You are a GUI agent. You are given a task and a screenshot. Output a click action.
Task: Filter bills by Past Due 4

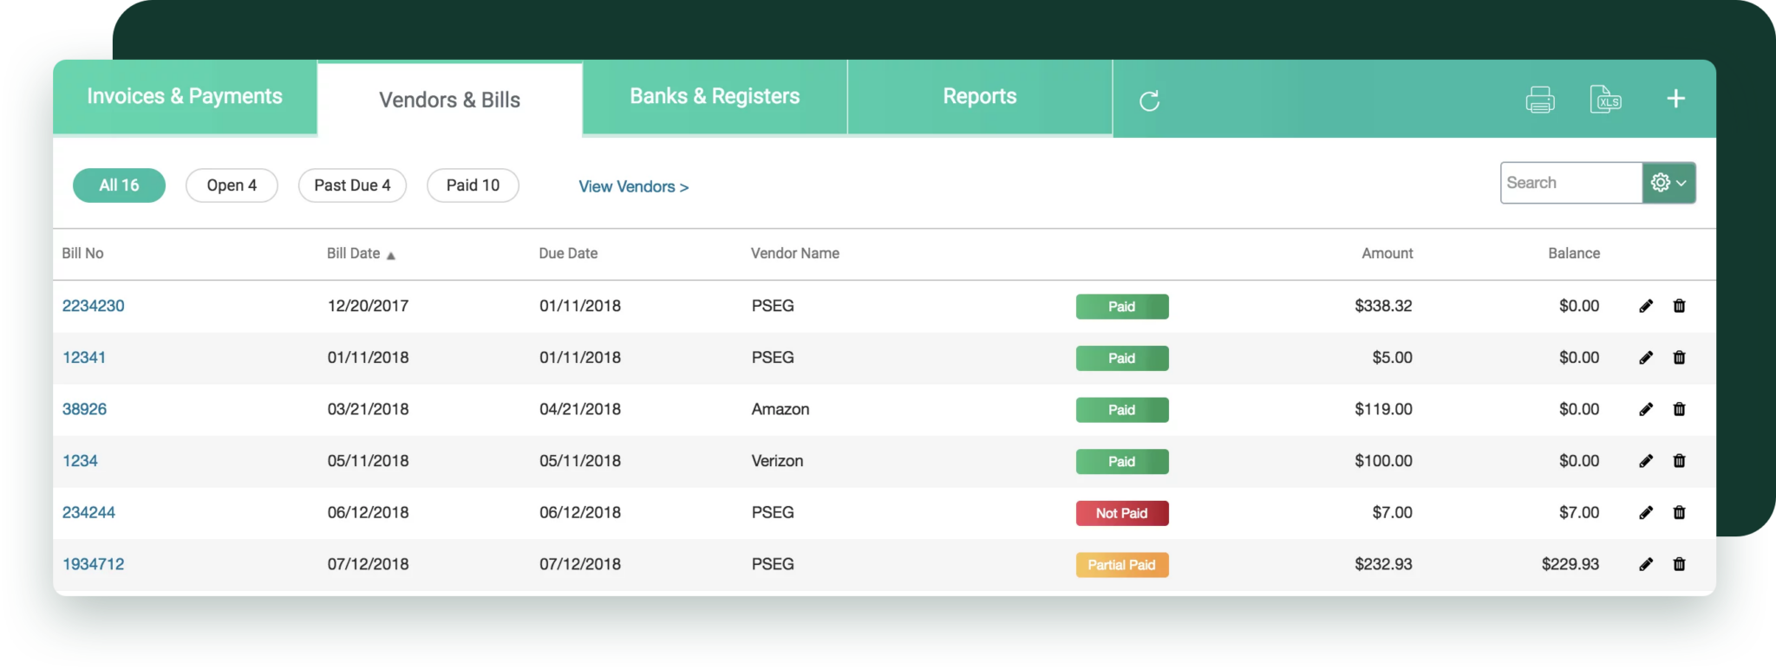352,185
